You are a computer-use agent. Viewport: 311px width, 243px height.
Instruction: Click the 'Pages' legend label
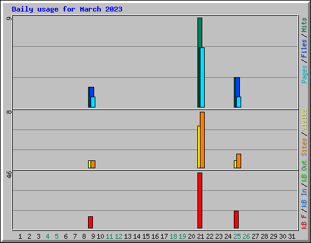[304, 74]
